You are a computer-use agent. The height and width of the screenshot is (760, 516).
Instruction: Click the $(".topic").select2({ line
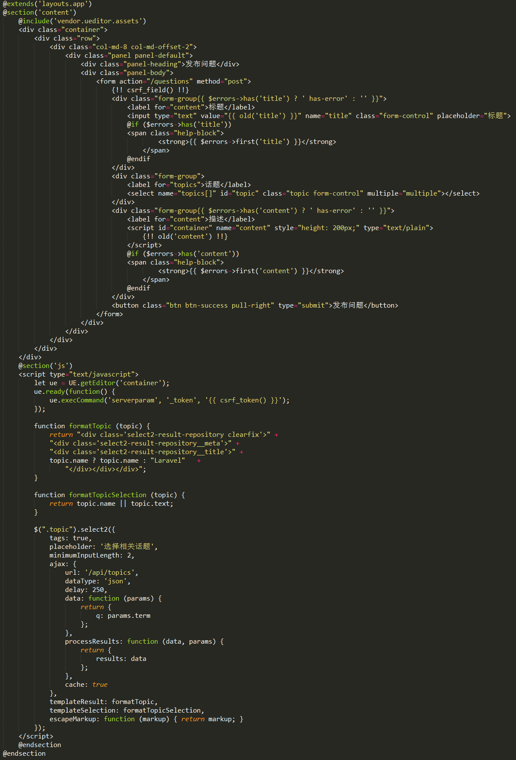click(75, 530)
